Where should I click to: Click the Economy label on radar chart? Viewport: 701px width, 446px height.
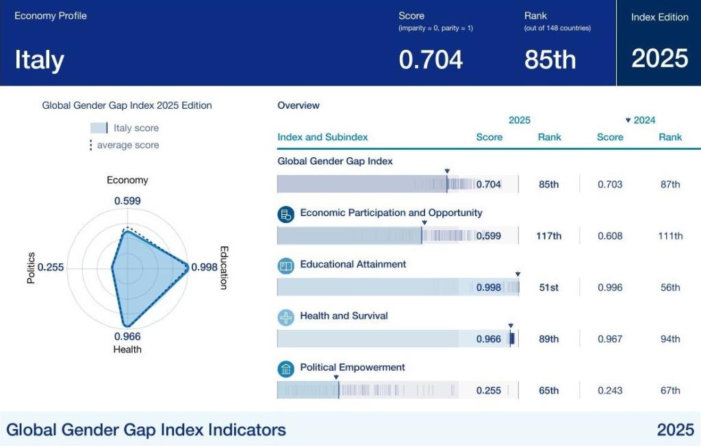click(127, 180)
